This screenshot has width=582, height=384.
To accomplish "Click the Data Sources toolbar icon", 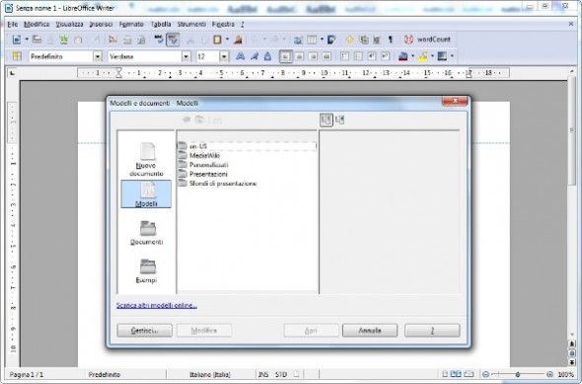I will tap(377, 39).
